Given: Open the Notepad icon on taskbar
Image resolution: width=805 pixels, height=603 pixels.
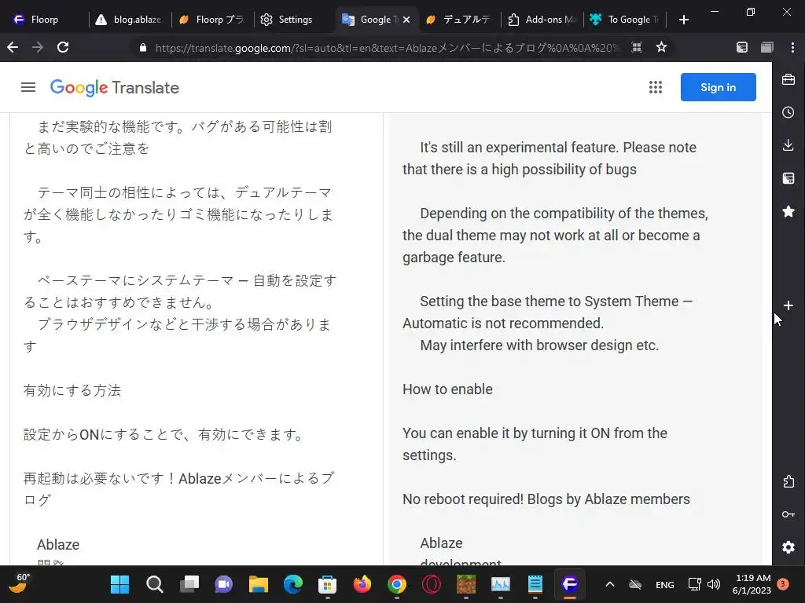Looking at the screenshot, I should (535, 584).
